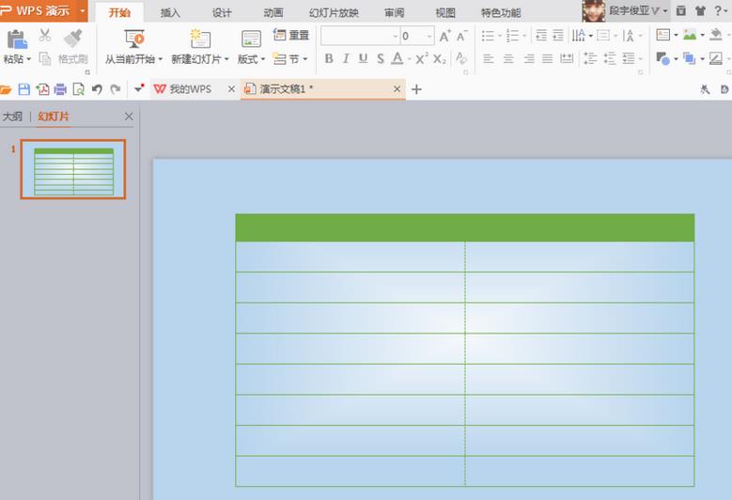
Task: Switch to the 插入 ribbon tab
Action: 170,12
